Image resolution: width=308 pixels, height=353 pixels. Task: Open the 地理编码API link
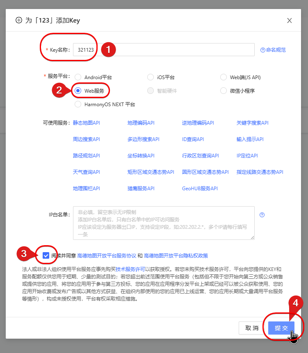pyautogui.click(x=141, y=123)
